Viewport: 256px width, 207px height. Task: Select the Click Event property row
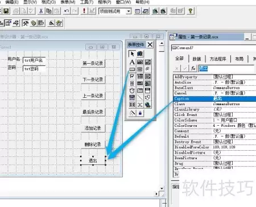click(x=214, y=115)
